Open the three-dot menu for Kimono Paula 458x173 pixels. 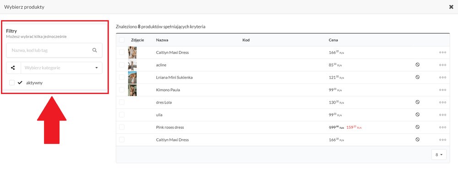click(442, 90)
